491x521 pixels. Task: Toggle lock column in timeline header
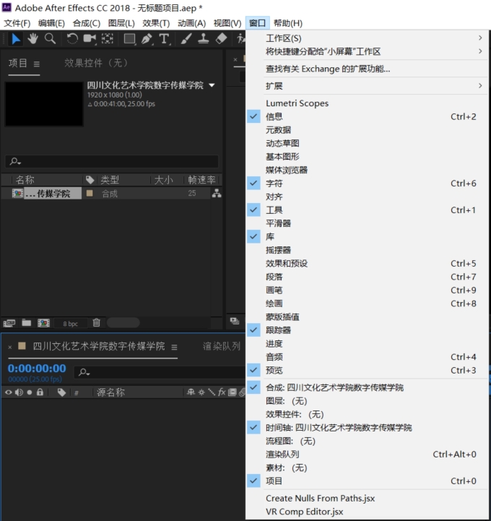(x=40, y=392)
